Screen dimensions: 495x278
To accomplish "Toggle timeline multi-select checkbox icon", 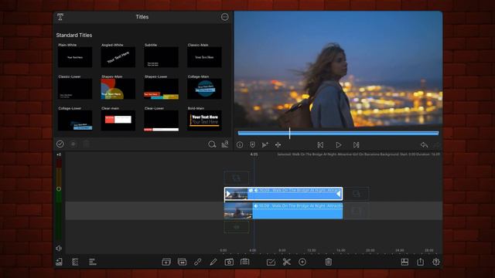I will coord(271,262).
